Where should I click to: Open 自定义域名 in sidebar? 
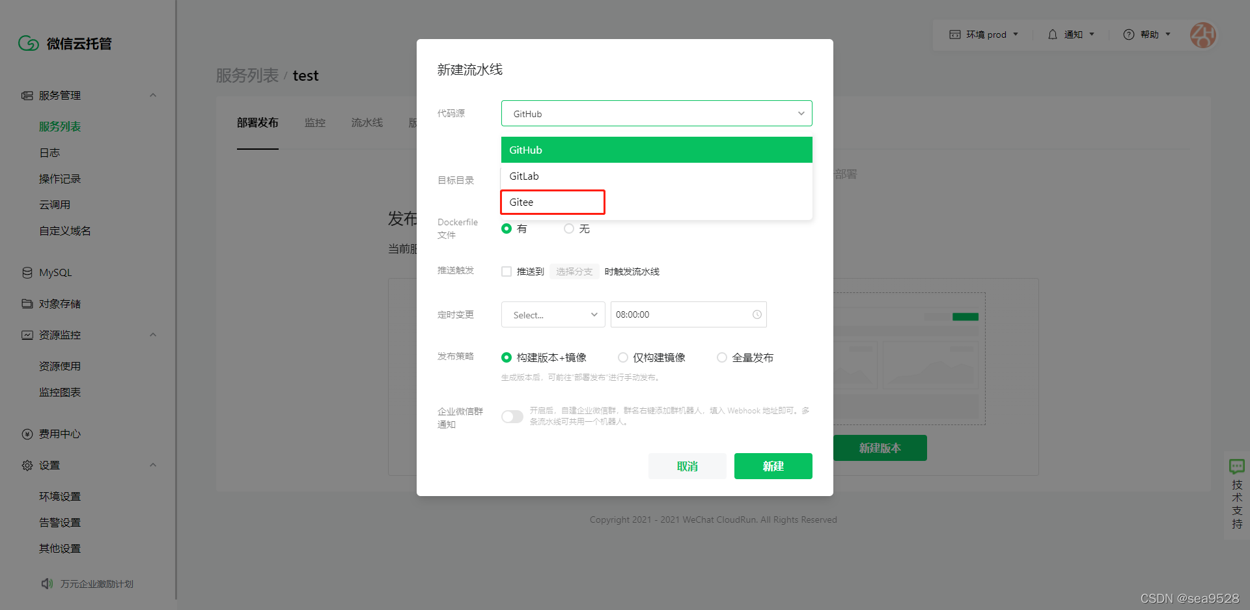tap(65, 230)
